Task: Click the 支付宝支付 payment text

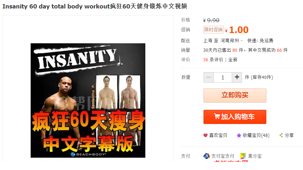Action: (x=223, y=156)
